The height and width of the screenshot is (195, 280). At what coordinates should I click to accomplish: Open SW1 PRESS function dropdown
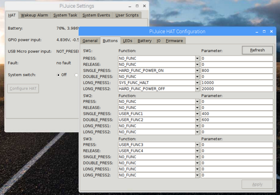pos(197,58)
